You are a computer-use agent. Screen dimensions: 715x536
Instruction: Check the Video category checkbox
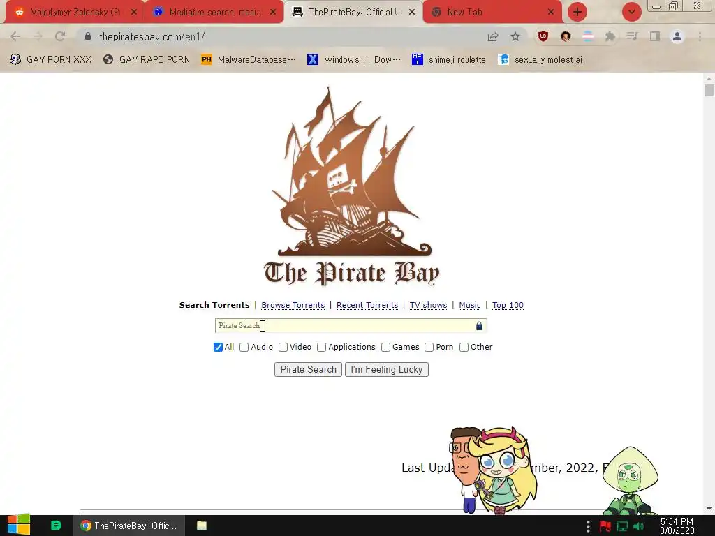click(x=283, y=348)
